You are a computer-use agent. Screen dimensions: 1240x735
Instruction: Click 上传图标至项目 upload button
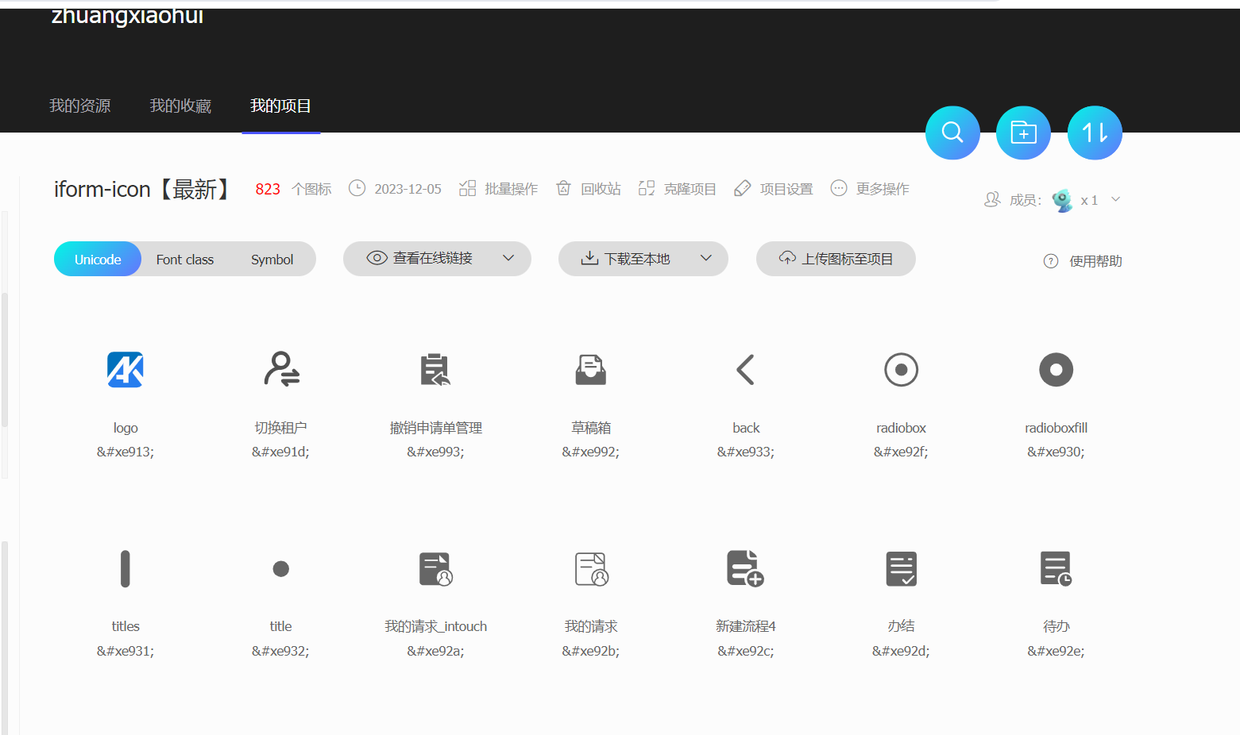click(x=836, y=259)
